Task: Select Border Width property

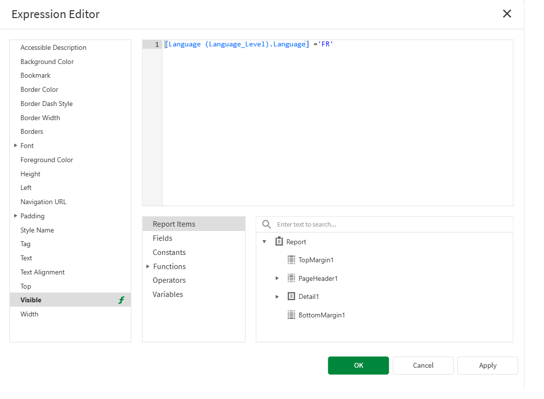Action: click(40, 118)
